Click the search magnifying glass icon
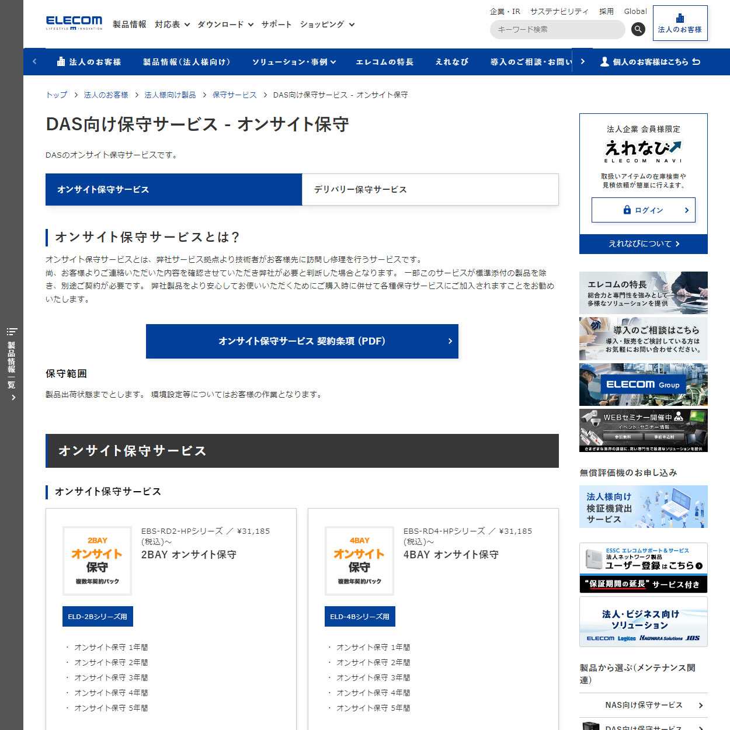Viewport: 730px width, 730px height. [x=638, y=29]
